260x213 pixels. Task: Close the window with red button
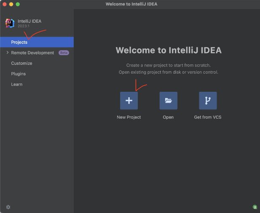pyautogui.click(x=5, y=4)
